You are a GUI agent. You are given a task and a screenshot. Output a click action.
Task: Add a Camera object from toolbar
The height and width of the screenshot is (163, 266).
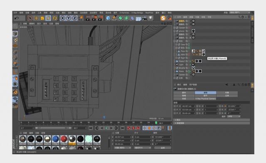pyautogui.click(x=144, y=18)
